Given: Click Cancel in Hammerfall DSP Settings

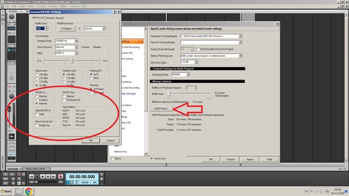Looking at the screenshot, I should (x=110, y=140).
